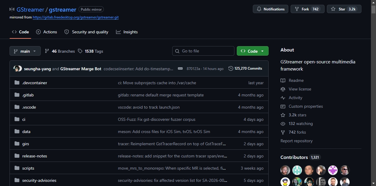376x186 pixels.
Task: View the 1538 Tags list
Action: (x=90, y=51)
